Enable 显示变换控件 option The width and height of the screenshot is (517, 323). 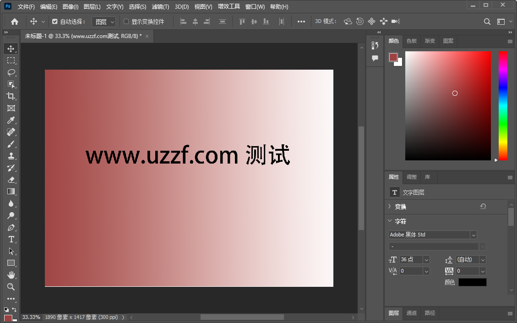(x=126, y=21)
